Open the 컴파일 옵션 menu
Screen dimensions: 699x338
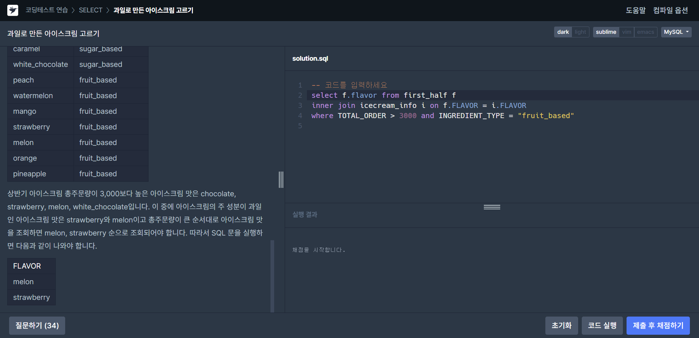[670, 10]
